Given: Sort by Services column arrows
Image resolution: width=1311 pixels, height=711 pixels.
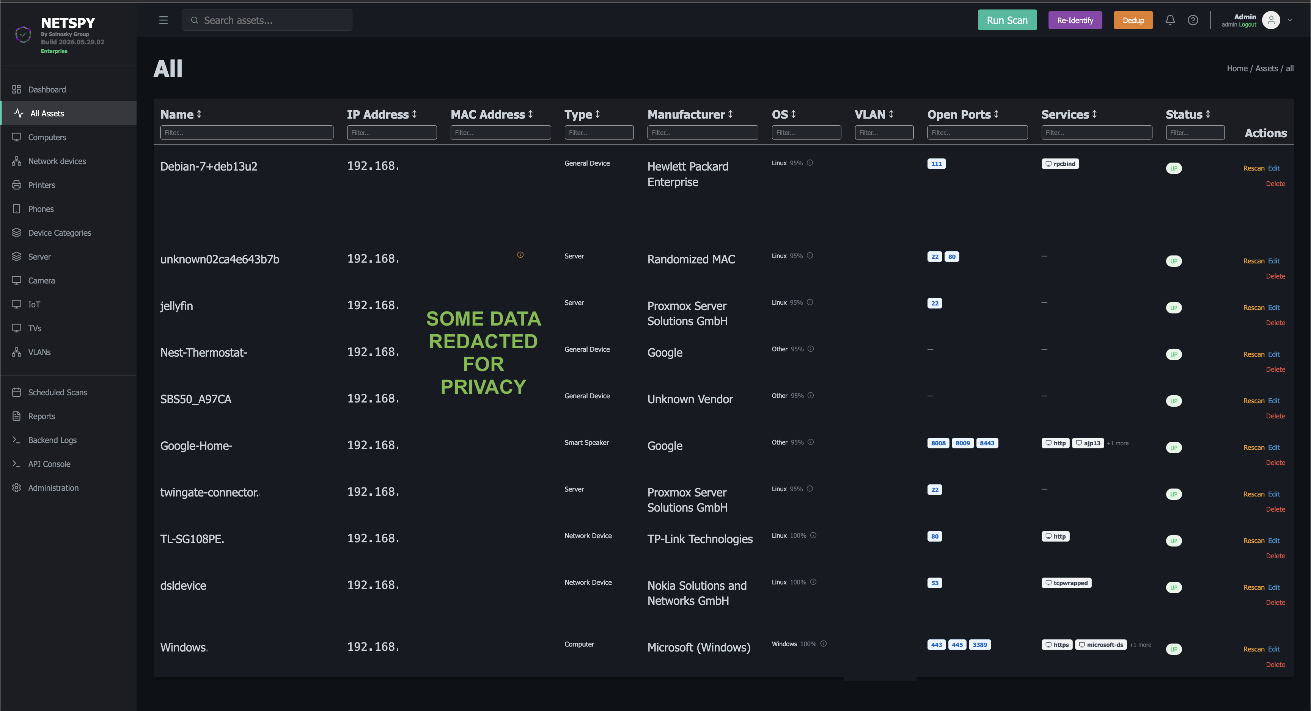Looking at the screenshot, I should (1094, 114).
